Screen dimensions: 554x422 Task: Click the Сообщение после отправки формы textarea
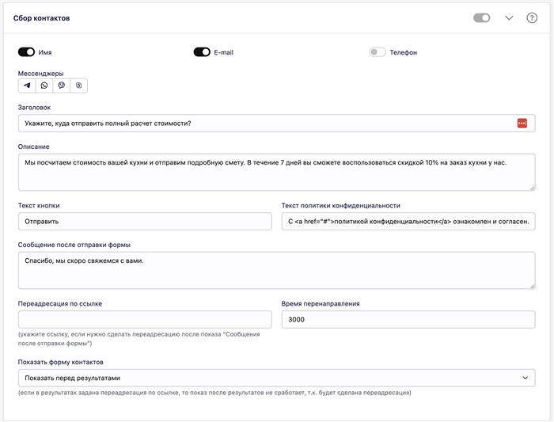pos(277,270)
